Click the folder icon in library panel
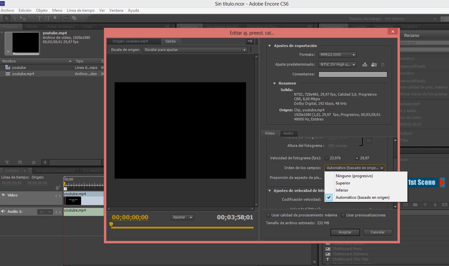Screen dimensions: 449x266 pyautogui.click(x=415, y=205)
